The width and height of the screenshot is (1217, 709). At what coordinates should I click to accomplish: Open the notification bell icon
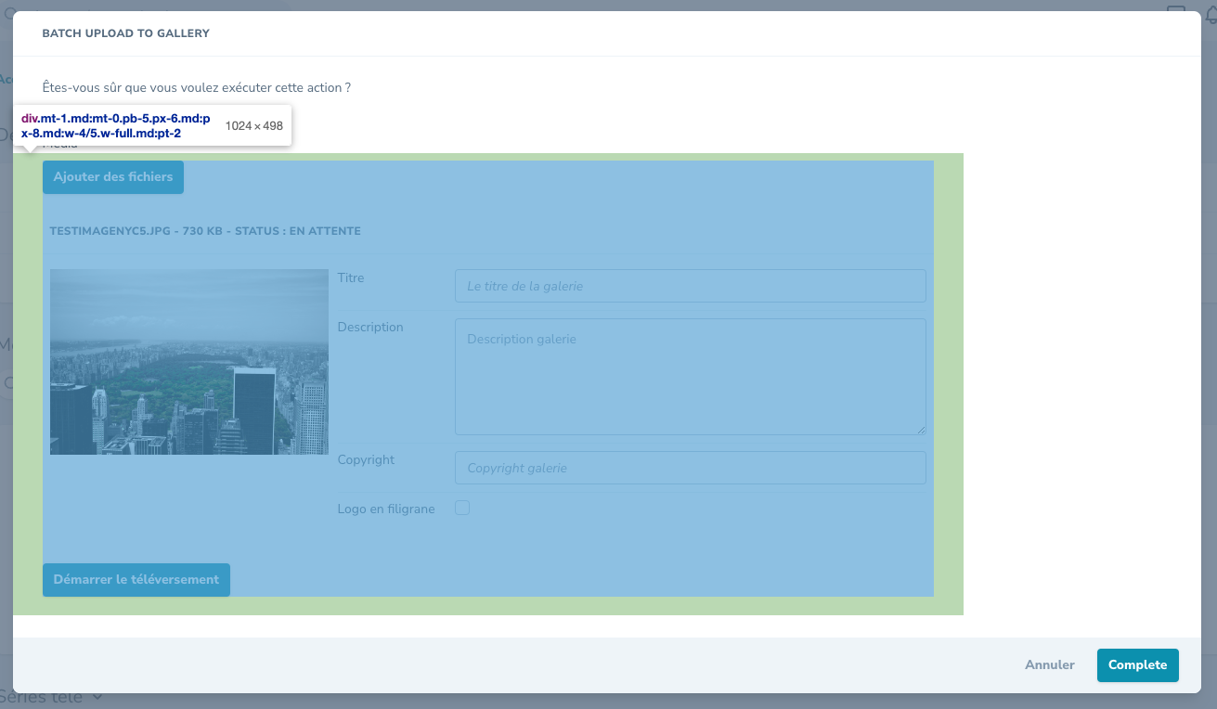click(1211, 14)
